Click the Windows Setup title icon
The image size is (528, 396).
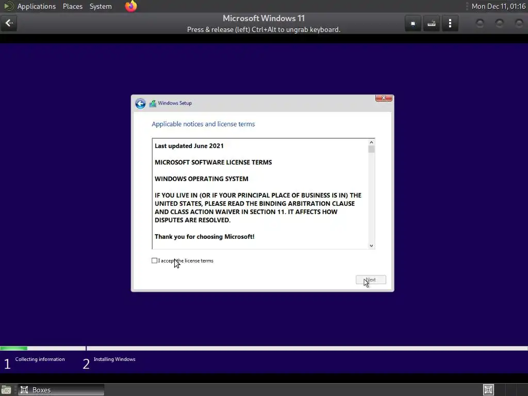click(x=153, y=103)
